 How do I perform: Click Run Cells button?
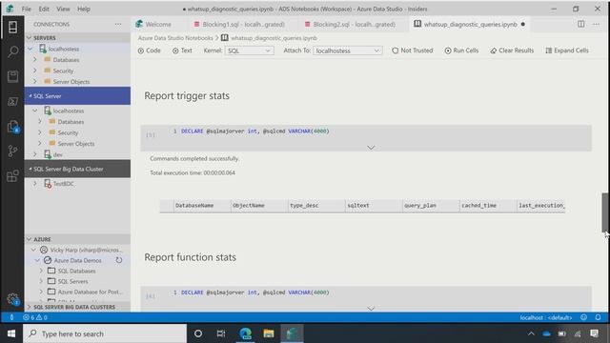tap(461, 50)
